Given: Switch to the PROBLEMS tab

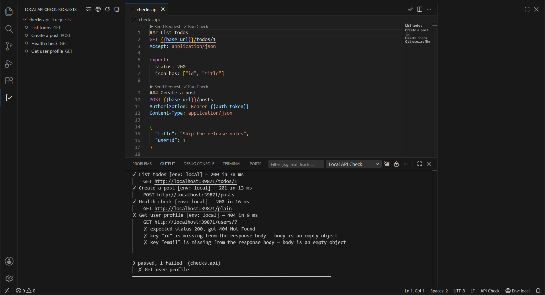Looking at the screenshot, I should pos(142,164).
